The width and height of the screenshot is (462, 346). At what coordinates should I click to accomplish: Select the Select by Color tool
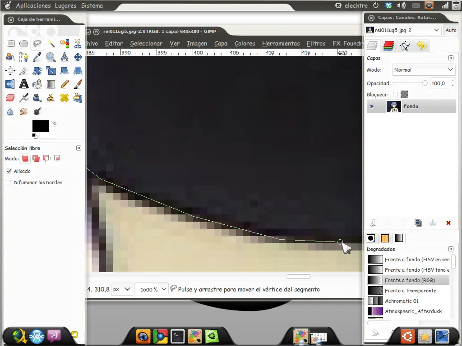65,44
